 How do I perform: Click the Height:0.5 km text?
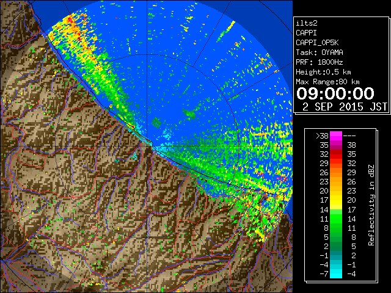click(323, 72)
